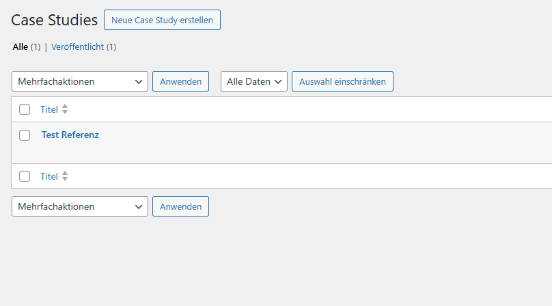This screenshot has width=552, height=306.
Task: Click chevron in top Mehrfachaktionen dropdown
Action: click(x=139, y=82)
